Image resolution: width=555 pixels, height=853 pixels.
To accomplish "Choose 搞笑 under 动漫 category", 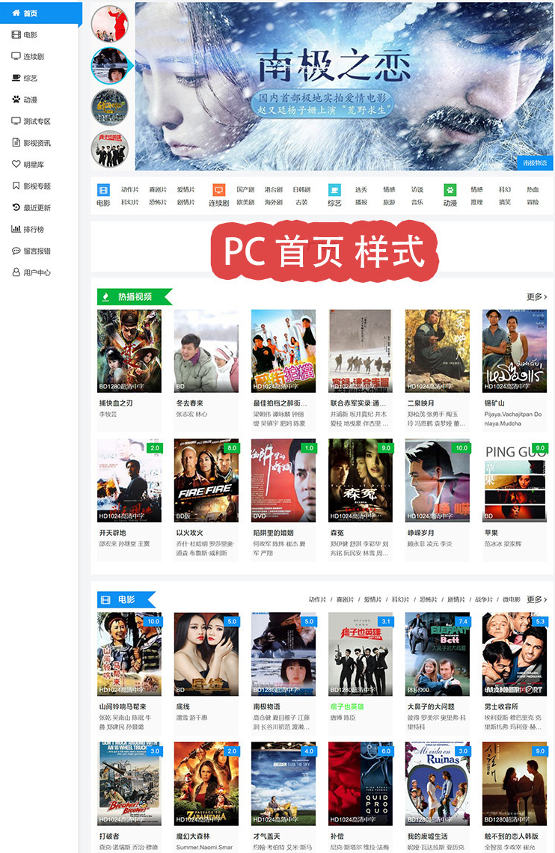I will [505, 202].
